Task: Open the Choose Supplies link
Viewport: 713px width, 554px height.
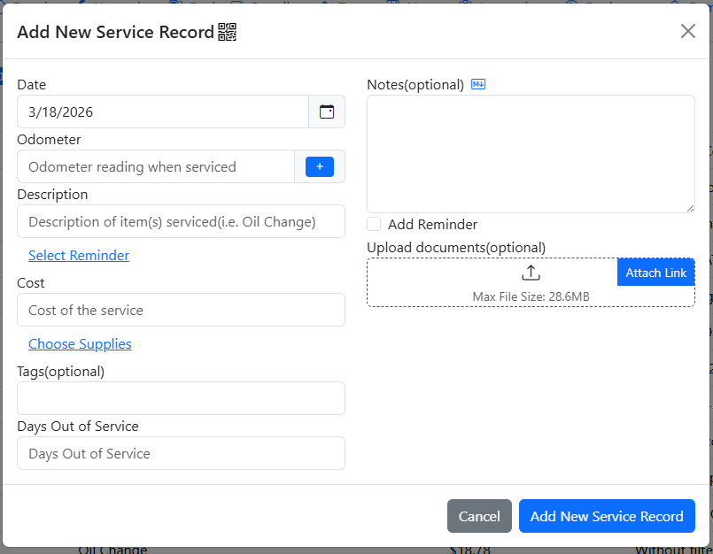Action: pos(80,344)
